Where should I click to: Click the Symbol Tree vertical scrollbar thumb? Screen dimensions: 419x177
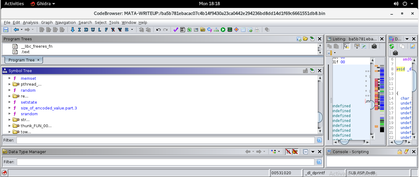pos(320,117)
